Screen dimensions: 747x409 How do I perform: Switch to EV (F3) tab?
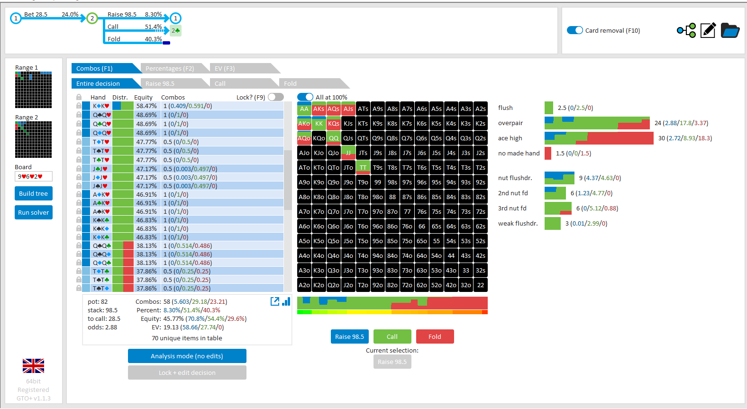(x=245, y=68)
